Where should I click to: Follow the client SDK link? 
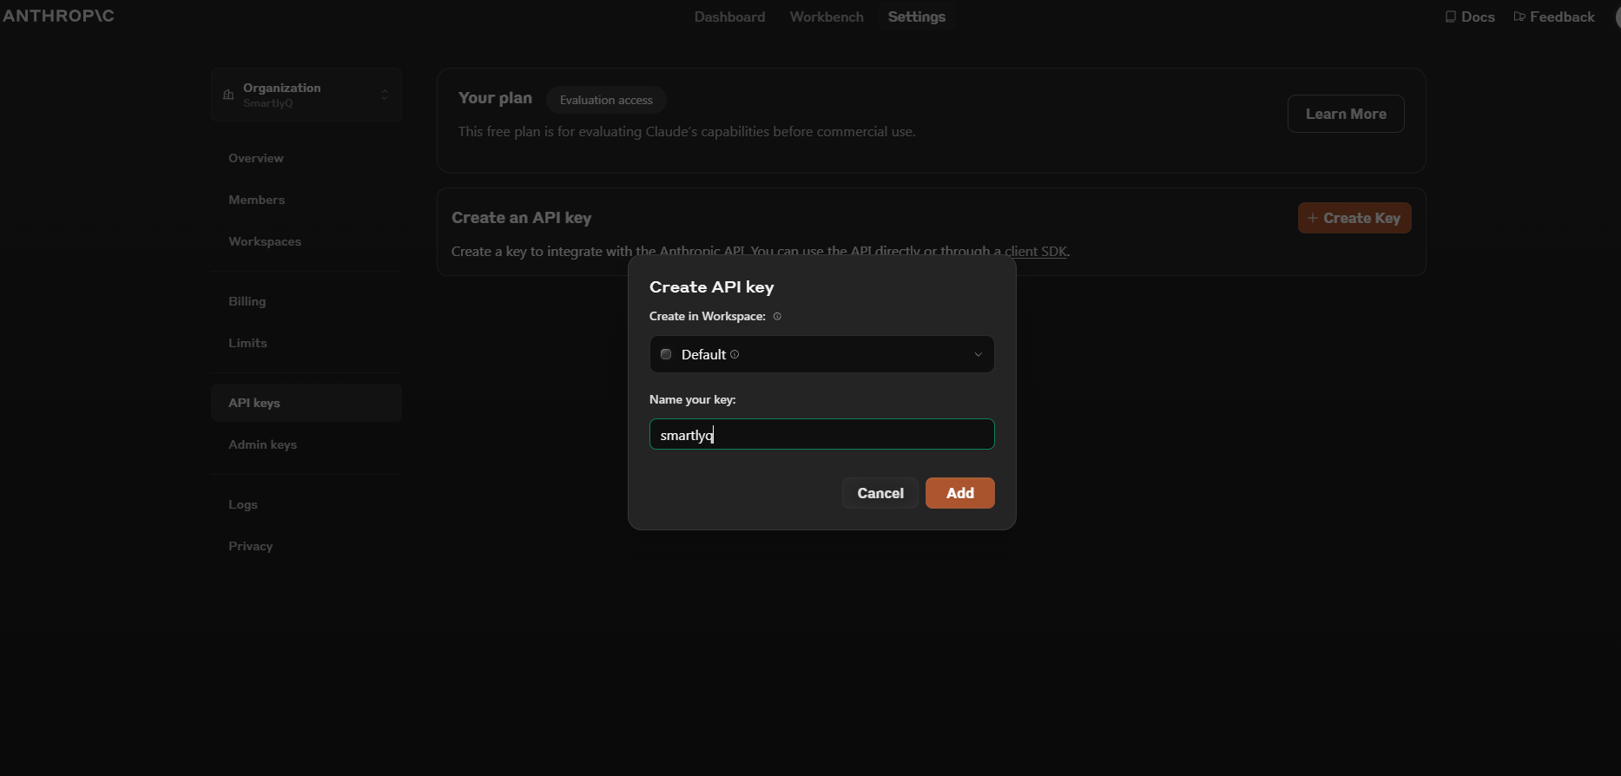pos(1036,251)
